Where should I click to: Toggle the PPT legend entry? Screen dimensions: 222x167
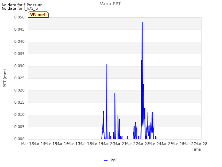(x=110, y=160)
